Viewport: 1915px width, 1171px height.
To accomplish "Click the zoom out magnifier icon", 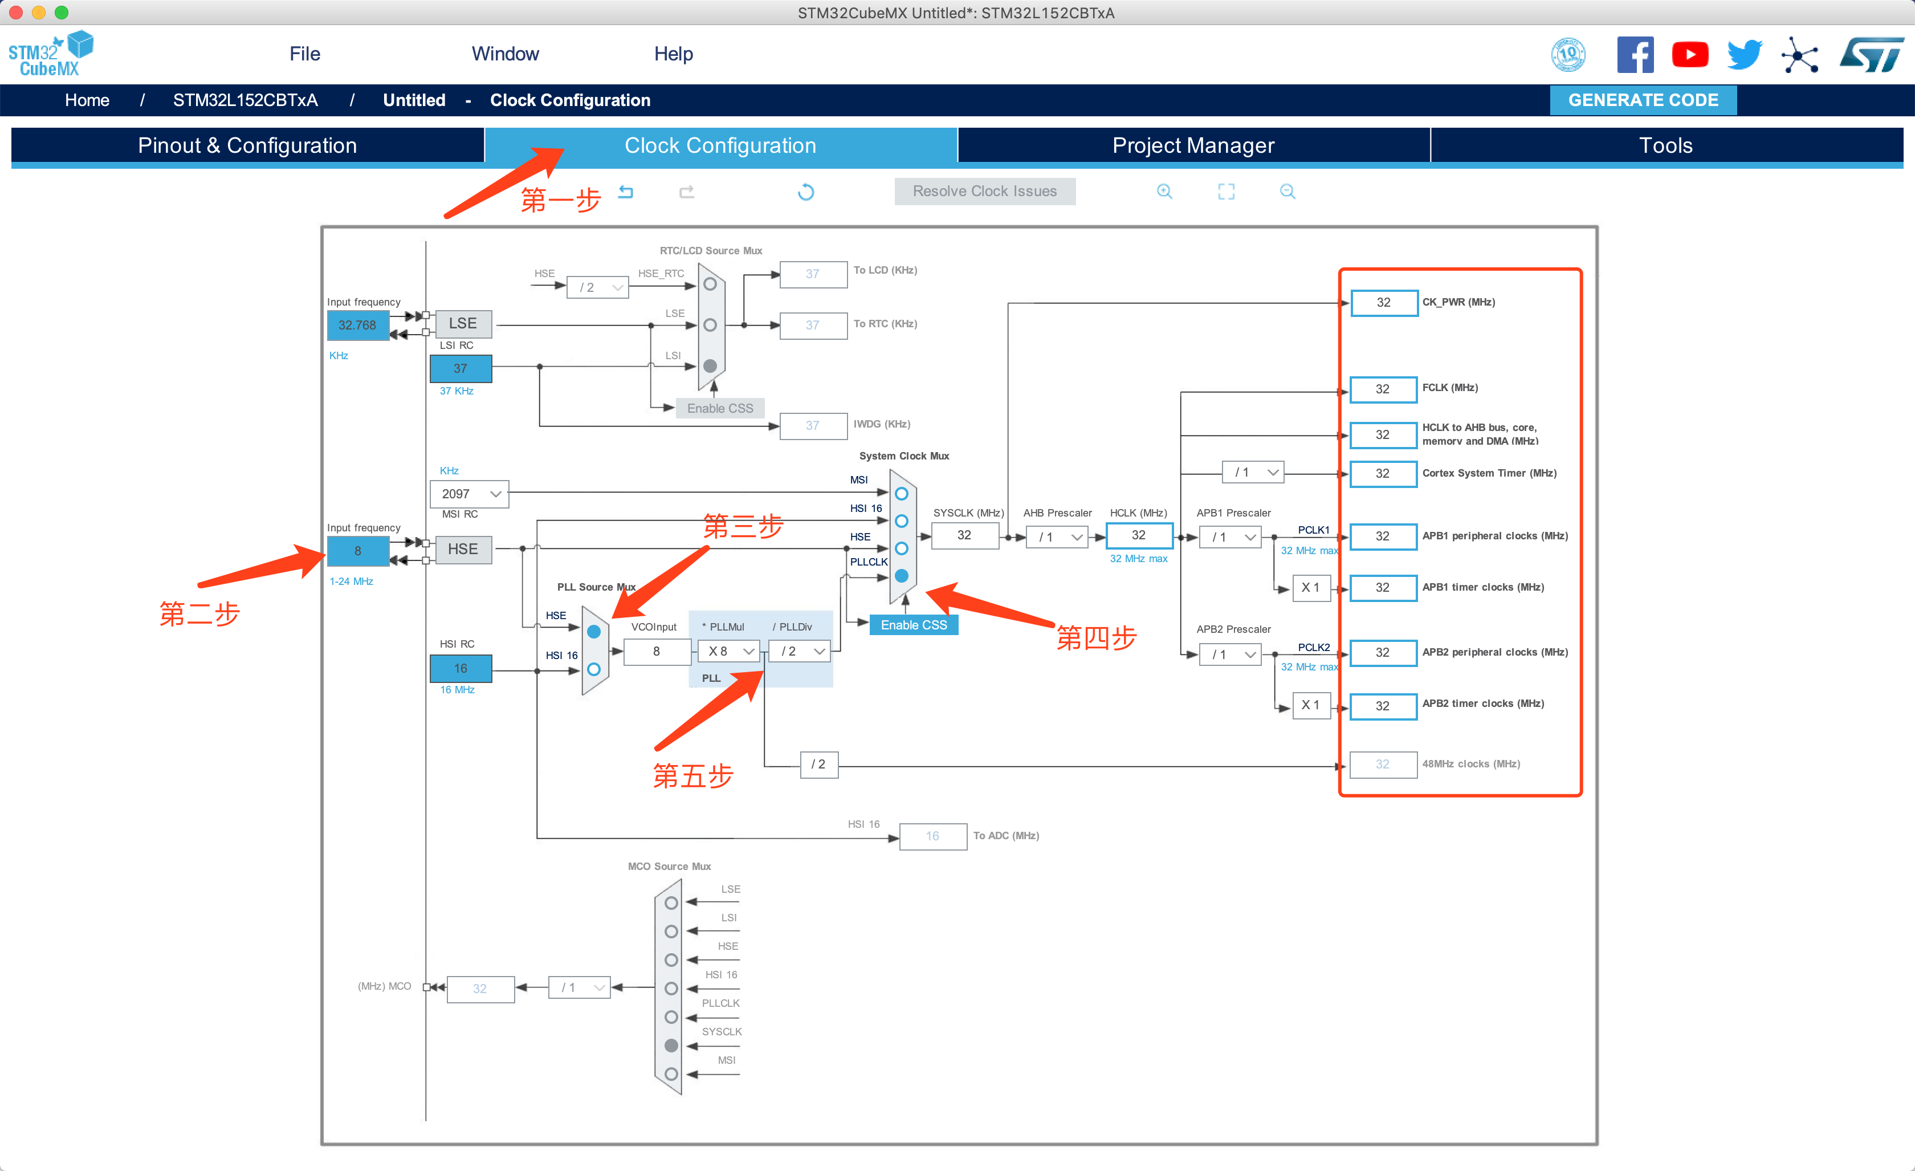I will [x=1287, y=192].
